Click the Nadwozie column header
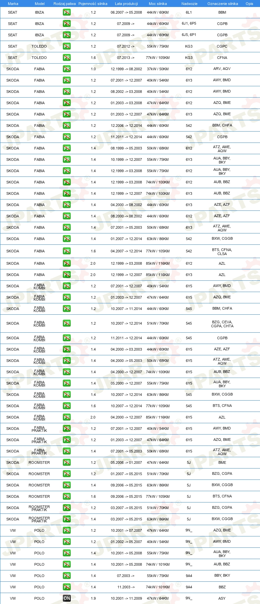Image resolution: width=260 pixels, height=604 pixels. pyautogui.click(x=190, y=4)
